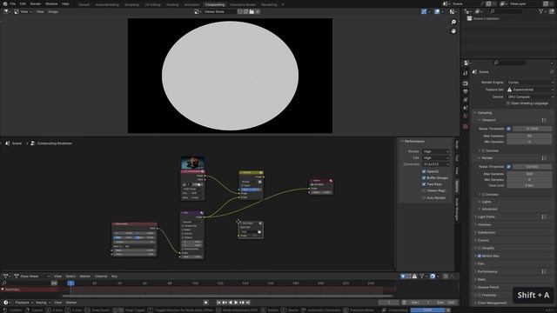Open the Blender logo menu

[x=5, y=3]
